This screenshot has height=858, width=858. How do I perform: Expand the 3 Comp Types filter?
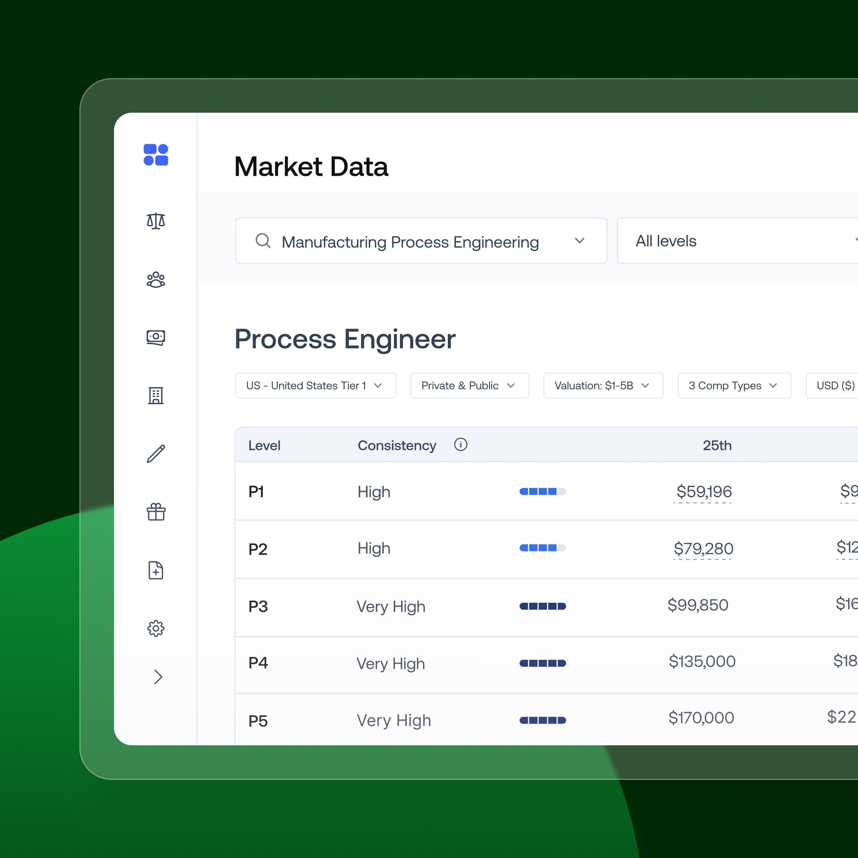pos(734,385)
